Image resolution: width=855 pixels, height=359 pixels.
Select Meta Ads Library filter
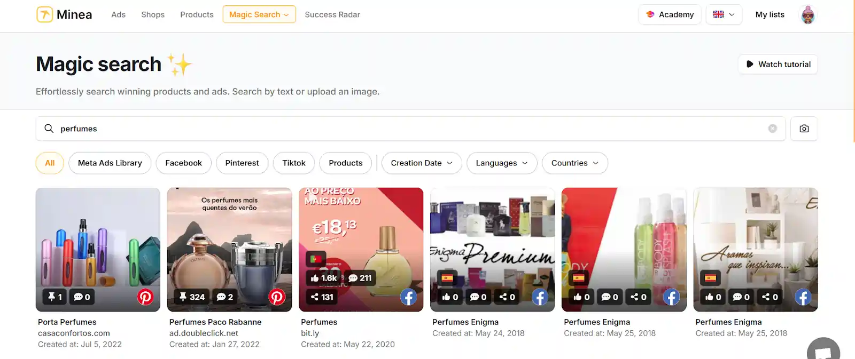pyautogui.click(x=110, y=163)
